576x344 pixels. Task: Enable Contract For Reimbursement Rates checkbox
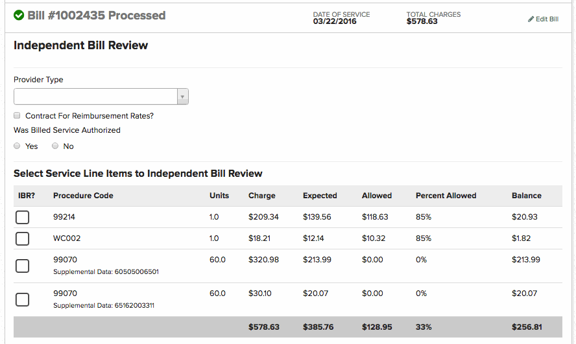tap(18, 115)
